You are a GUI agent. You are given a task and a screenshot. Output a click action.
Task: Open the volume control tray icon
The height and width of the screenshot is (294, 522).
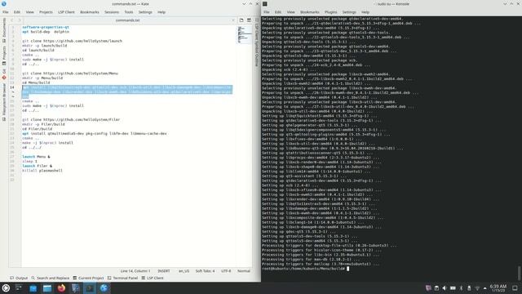tap(445, 288)
